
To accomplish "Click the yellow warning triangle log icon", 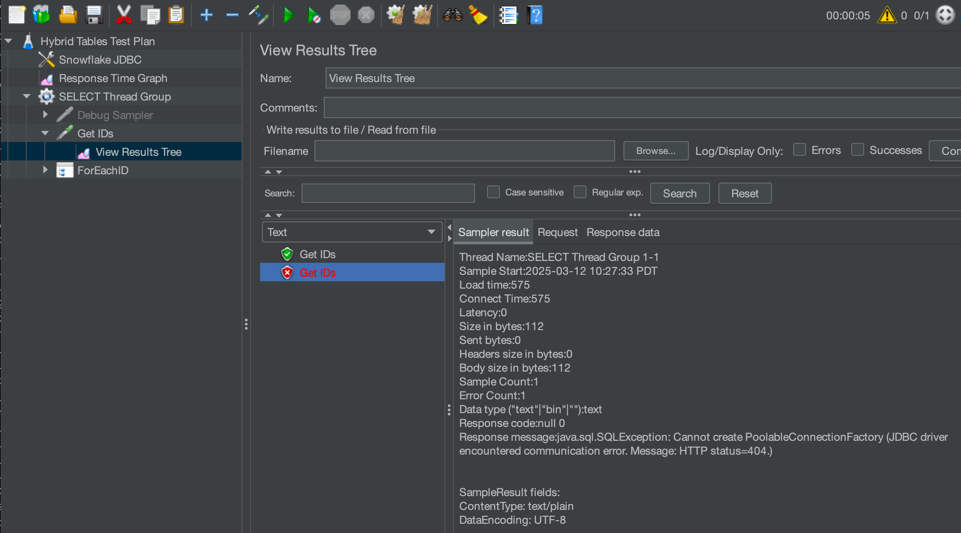I will point(887,15).
